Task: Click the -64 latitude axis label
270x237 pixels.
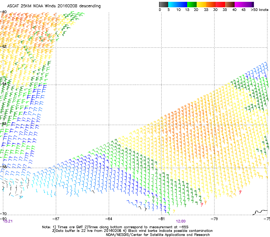Action: pyautogui.click(x=3, y=84)
